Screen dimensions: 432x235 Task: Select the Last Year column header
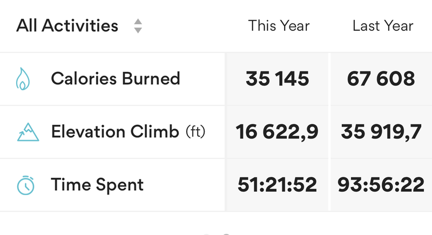[383, 26]
